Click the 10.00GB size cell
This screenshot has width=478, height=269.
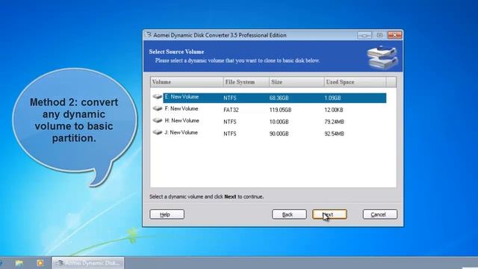(279, 122)
